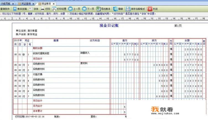Click the 借方 column header
Screen dimensions: 208x120
125,40
